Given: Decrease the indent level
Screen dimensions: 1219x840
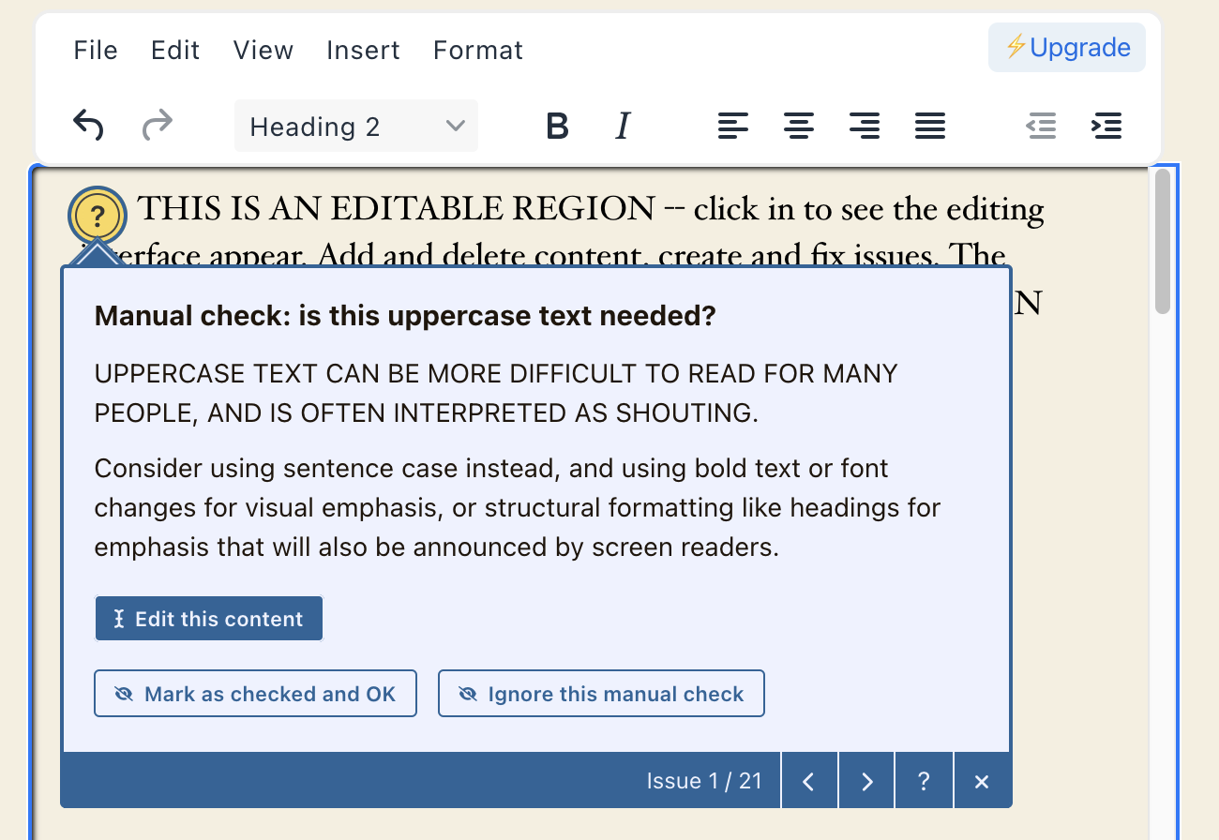Looking at the screenshot, I should (x=1041, y=126).
